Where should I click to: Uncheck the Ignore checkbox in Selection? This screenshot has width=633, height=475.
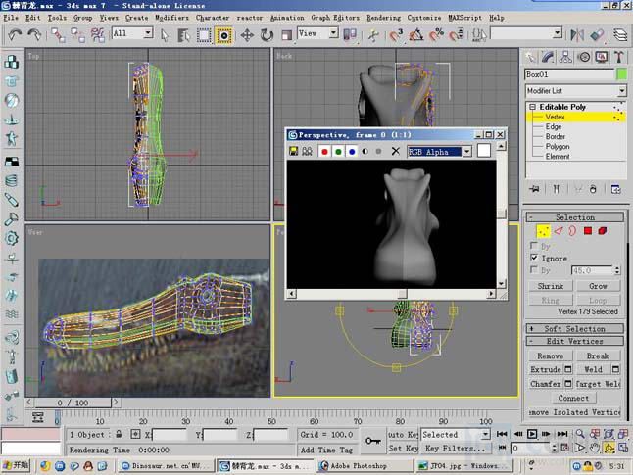click(x=534, y=258)
